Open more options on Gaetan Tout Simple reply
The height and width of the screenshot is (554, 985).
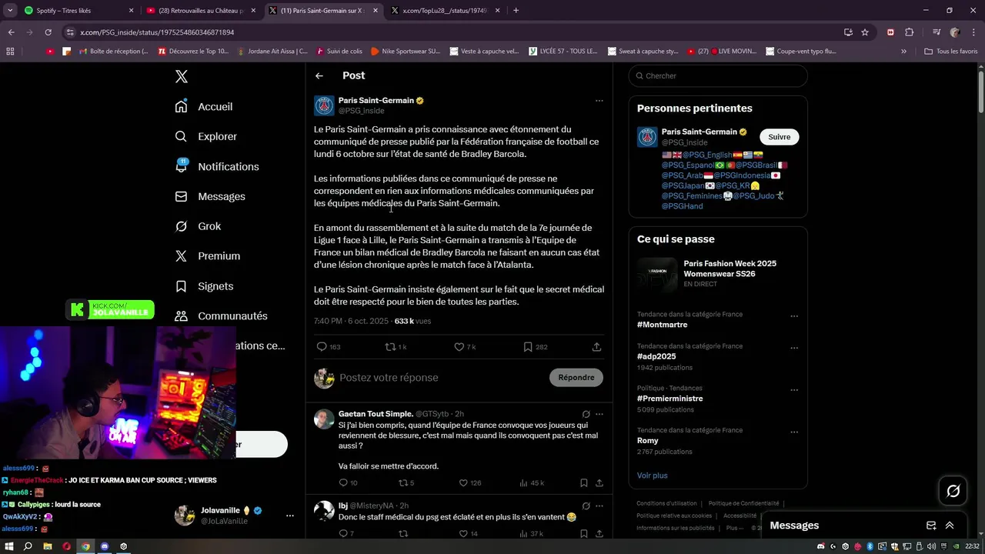pos(599,414)
